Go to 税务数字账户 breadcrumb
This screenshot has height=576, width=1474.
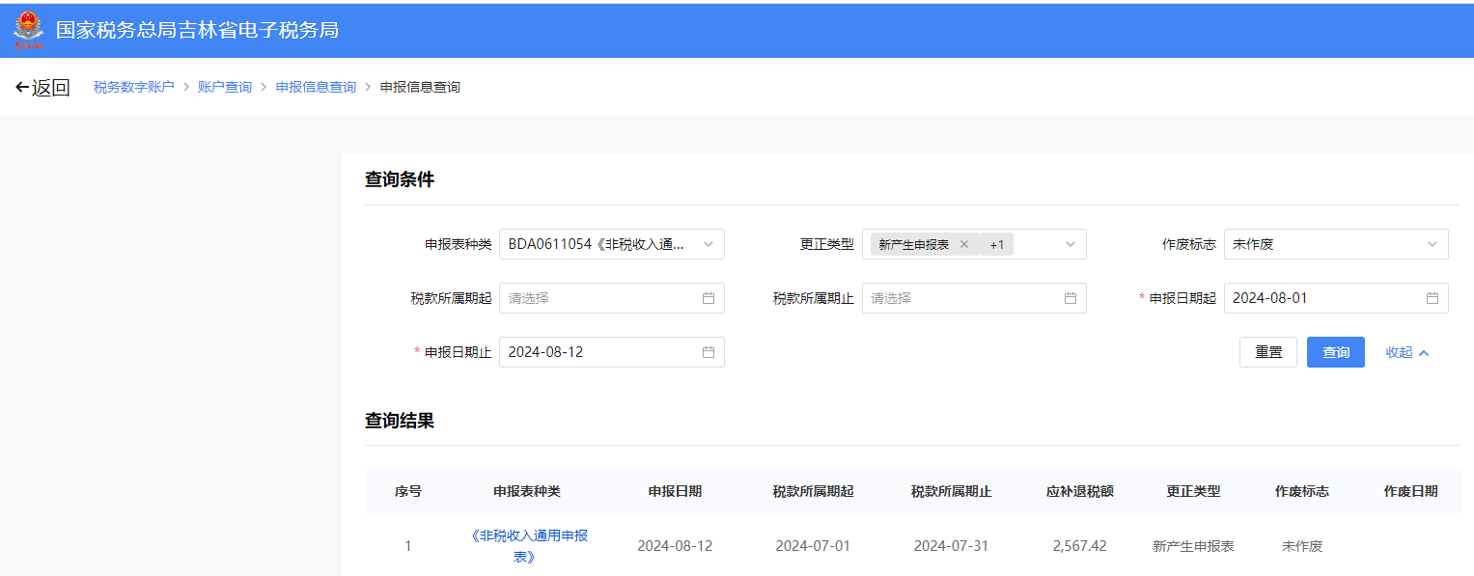(134, 87)
